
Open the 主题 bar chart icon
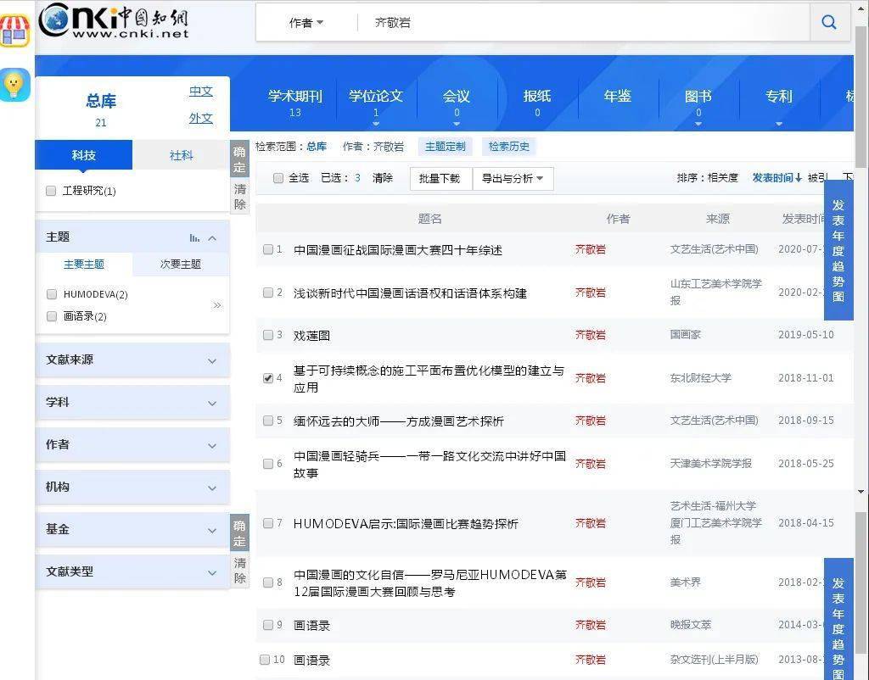(194, 238)
